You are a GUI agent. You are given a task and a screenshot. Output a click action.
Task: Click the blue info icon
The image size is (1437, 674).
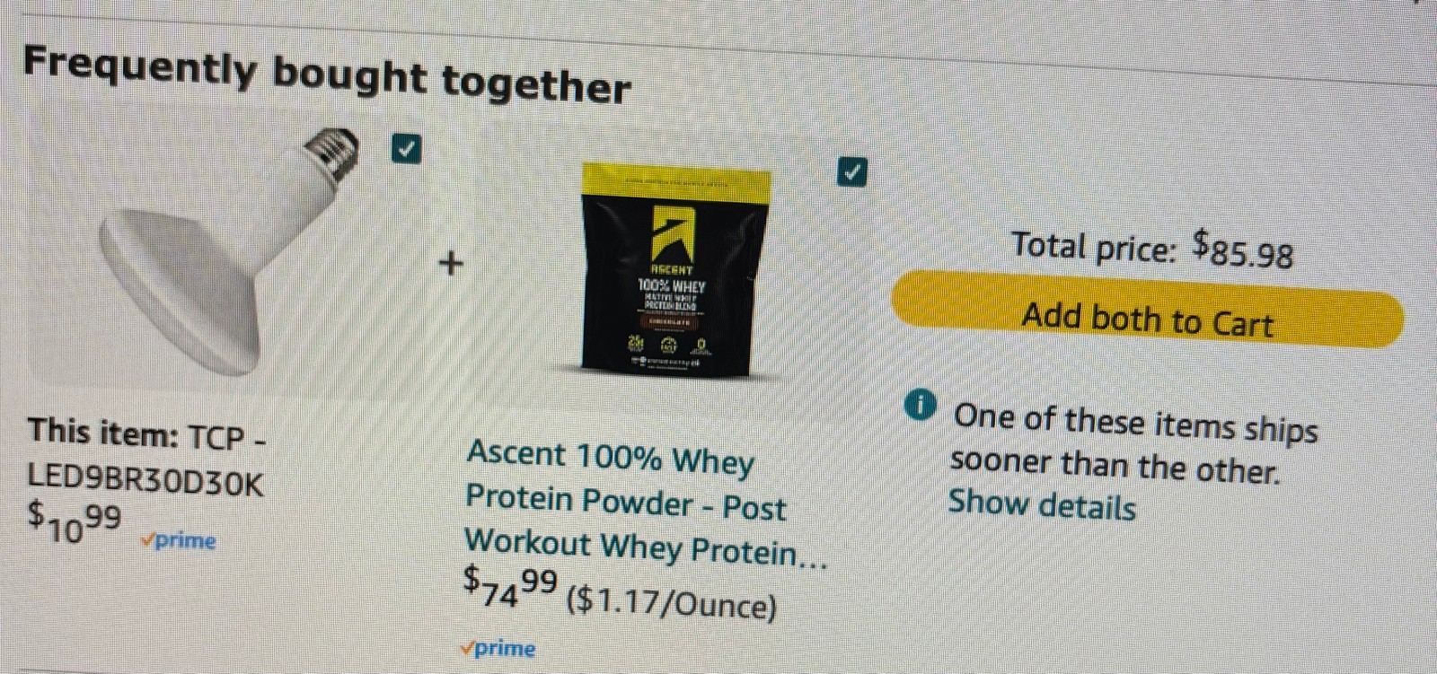tap(920, 407)
